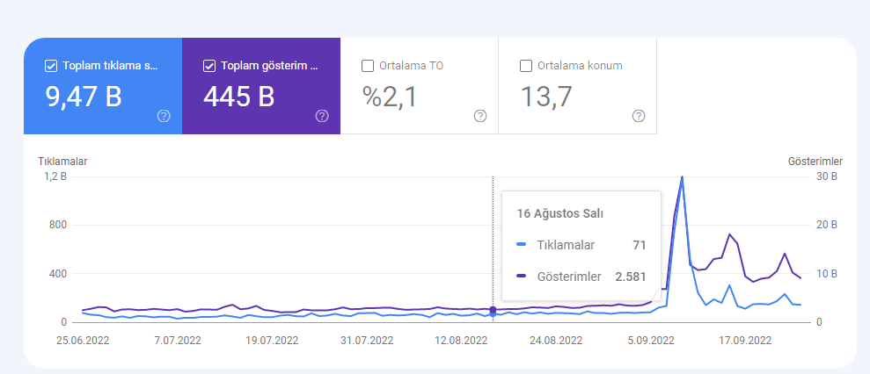This screenshot has height=374, width=870.
Task: Uncheck Toplam gösterim checkbox
Action: tap(209, 66)
